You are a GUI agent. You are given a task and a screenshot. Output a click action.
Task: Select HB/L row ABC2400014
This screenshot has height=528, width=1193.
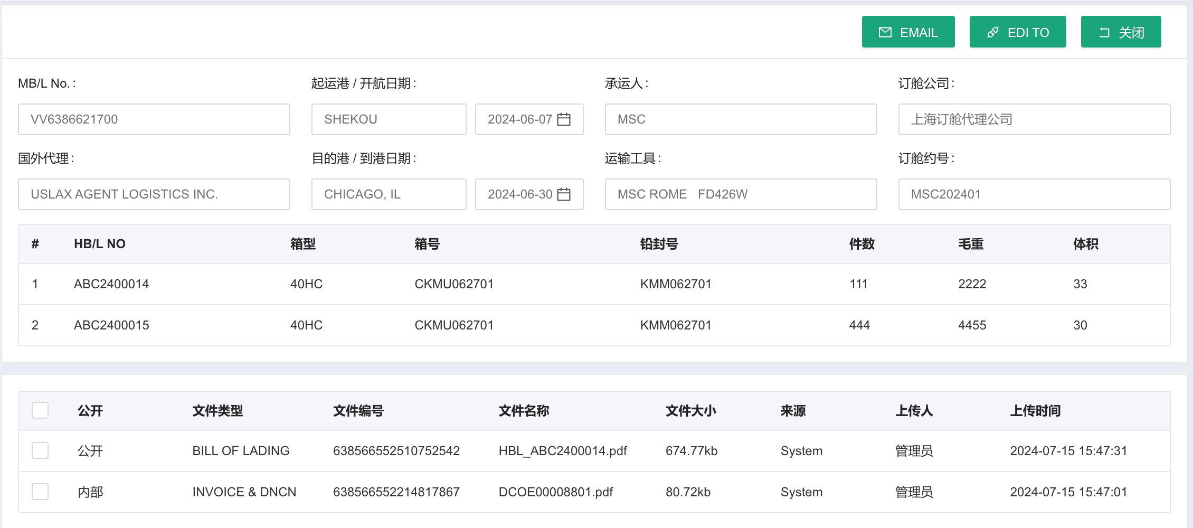click(x=111, y=284)
